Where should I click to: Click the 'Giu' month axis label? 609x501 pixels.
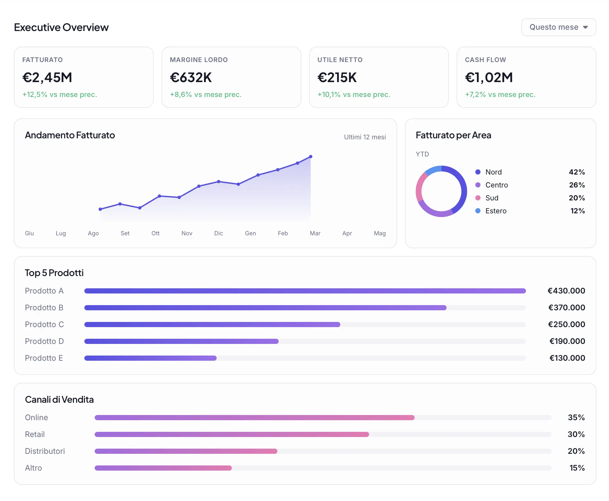click(29, 233)
